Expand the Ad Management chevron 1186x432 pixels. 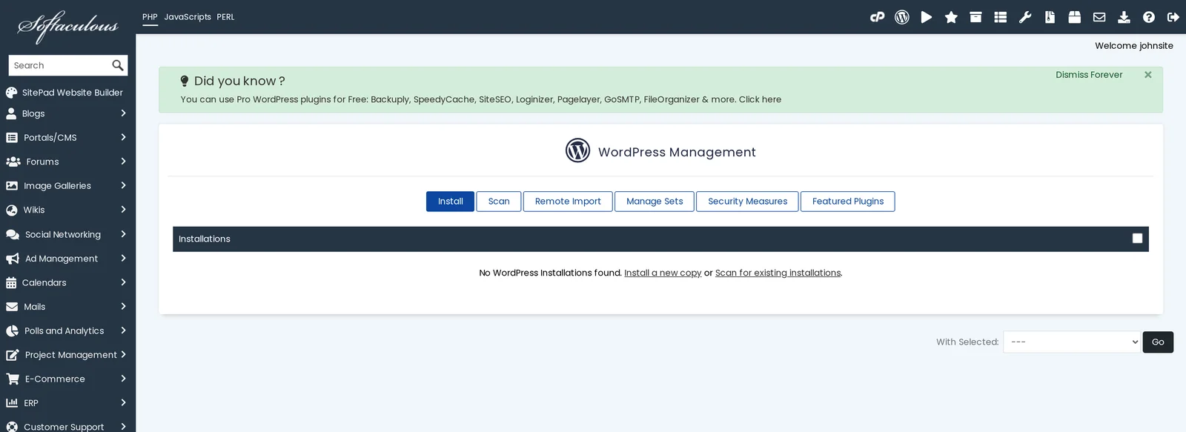click(123, 258)
